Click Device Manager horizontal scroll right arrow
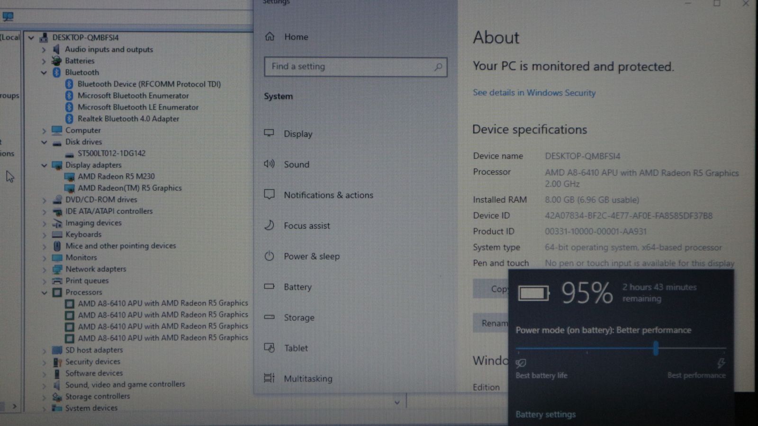The image size is (758, 426). pos(14,406)
